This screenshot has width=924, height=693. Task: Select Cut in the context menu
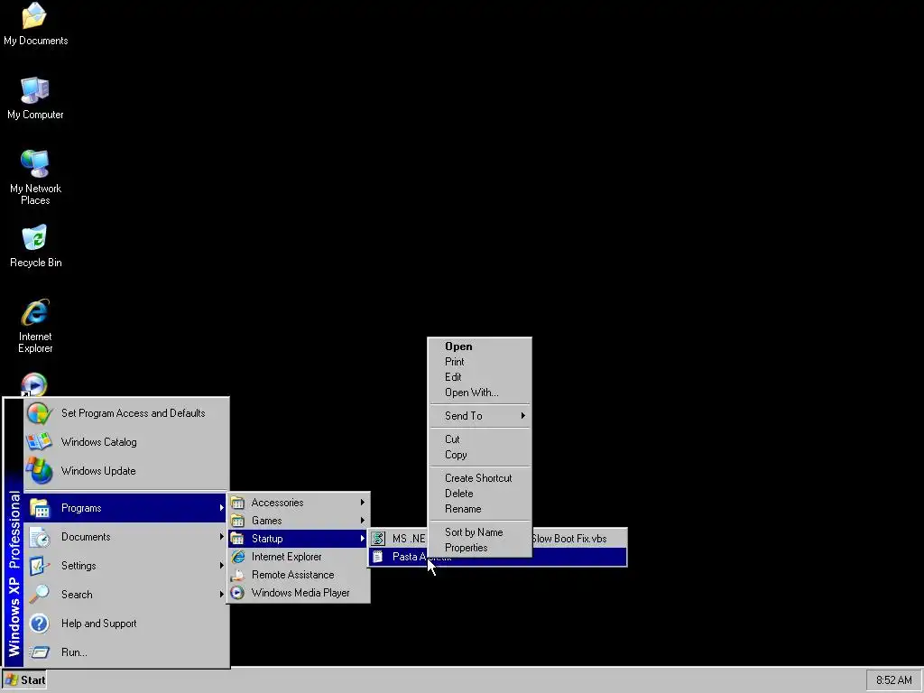pos(480,439)
